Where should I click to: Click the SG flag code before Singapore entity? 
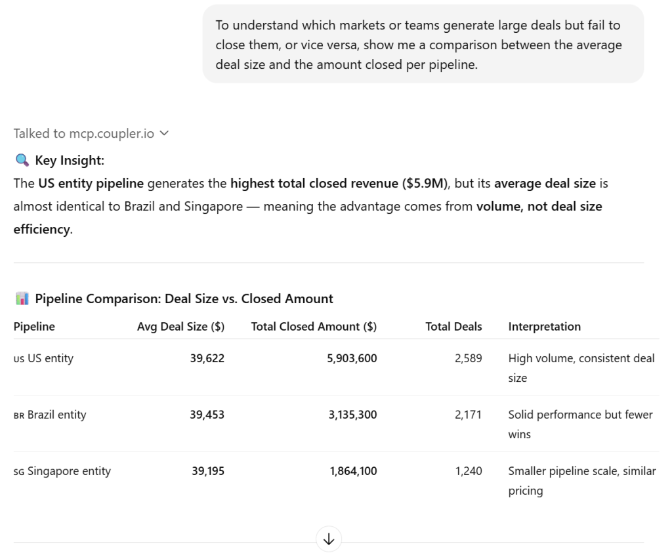coord(18,472)
